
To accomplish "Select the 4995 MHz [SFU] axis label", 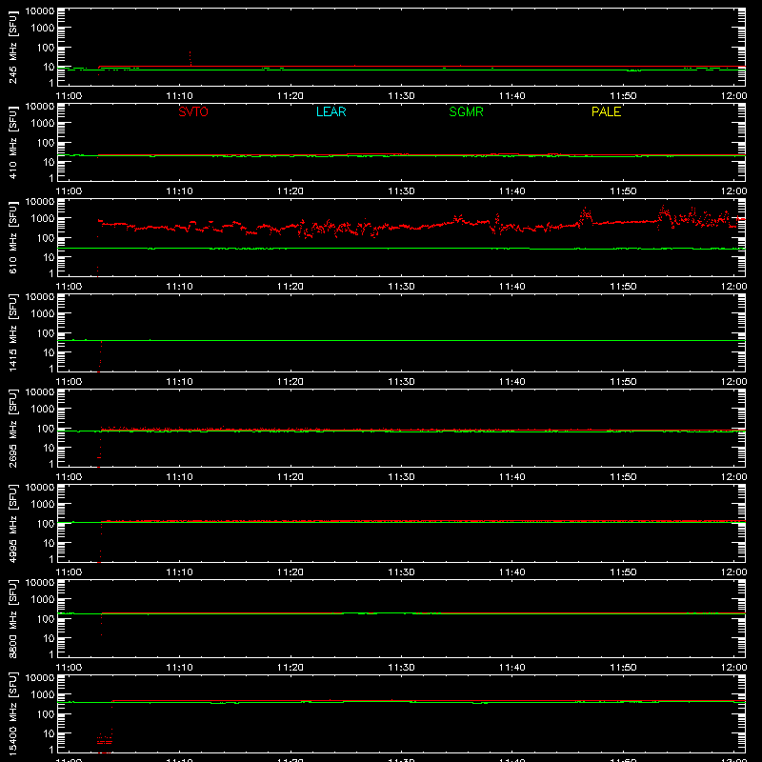I will pos(13,523).
